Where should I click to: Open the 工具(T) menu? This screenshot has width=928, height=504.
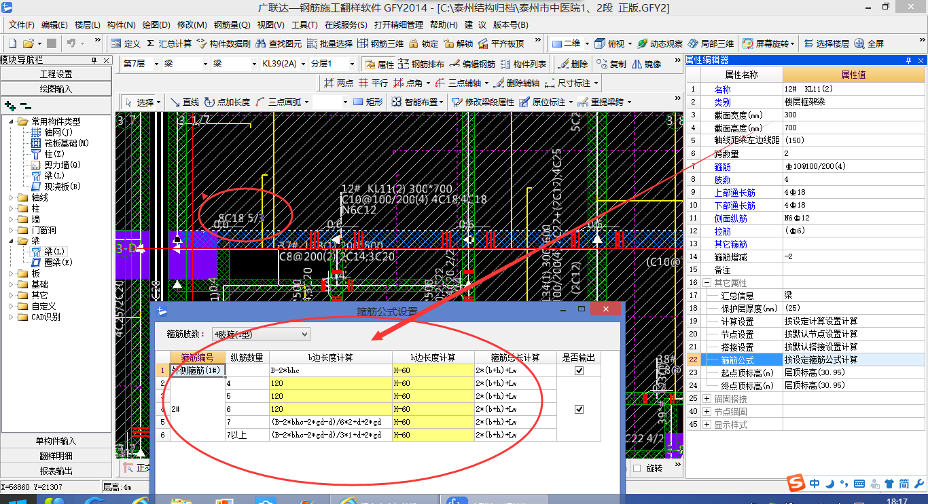(x=304, y=25)
